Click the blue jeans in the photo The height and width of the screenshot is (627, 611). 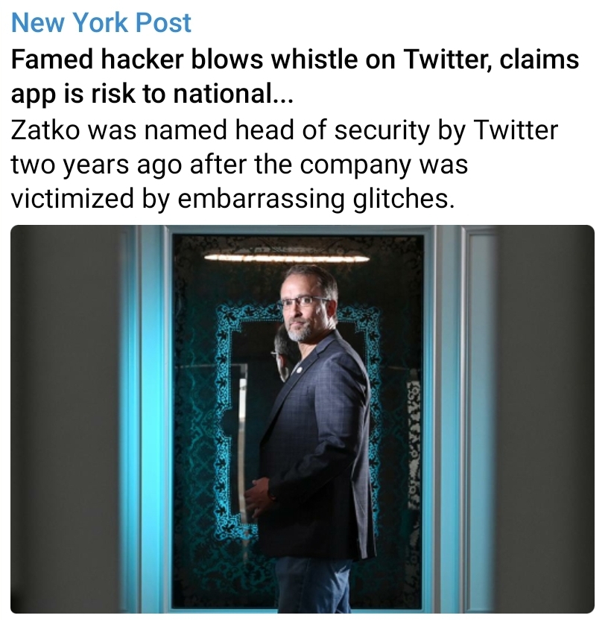[x=313, y=585]
